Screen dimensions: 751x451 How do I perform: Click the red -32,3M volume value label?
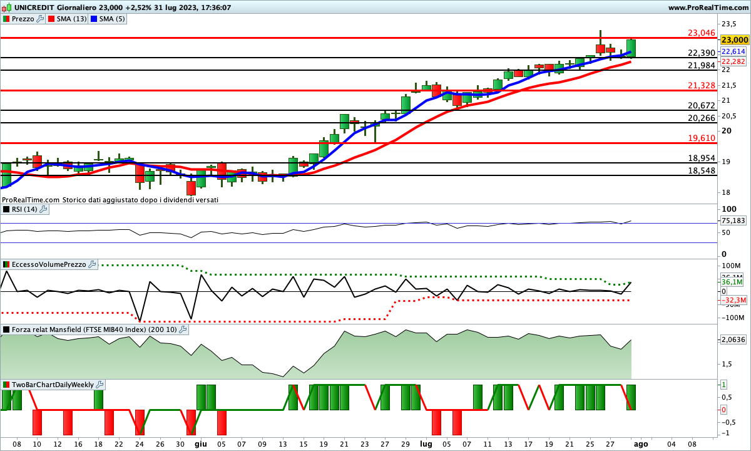733,301
